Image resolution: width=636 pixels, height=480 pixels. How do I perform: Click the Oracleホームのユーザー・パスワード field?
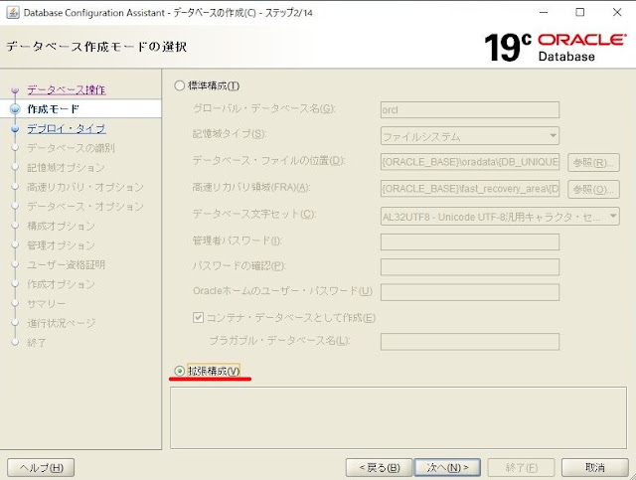click(470, 292)
